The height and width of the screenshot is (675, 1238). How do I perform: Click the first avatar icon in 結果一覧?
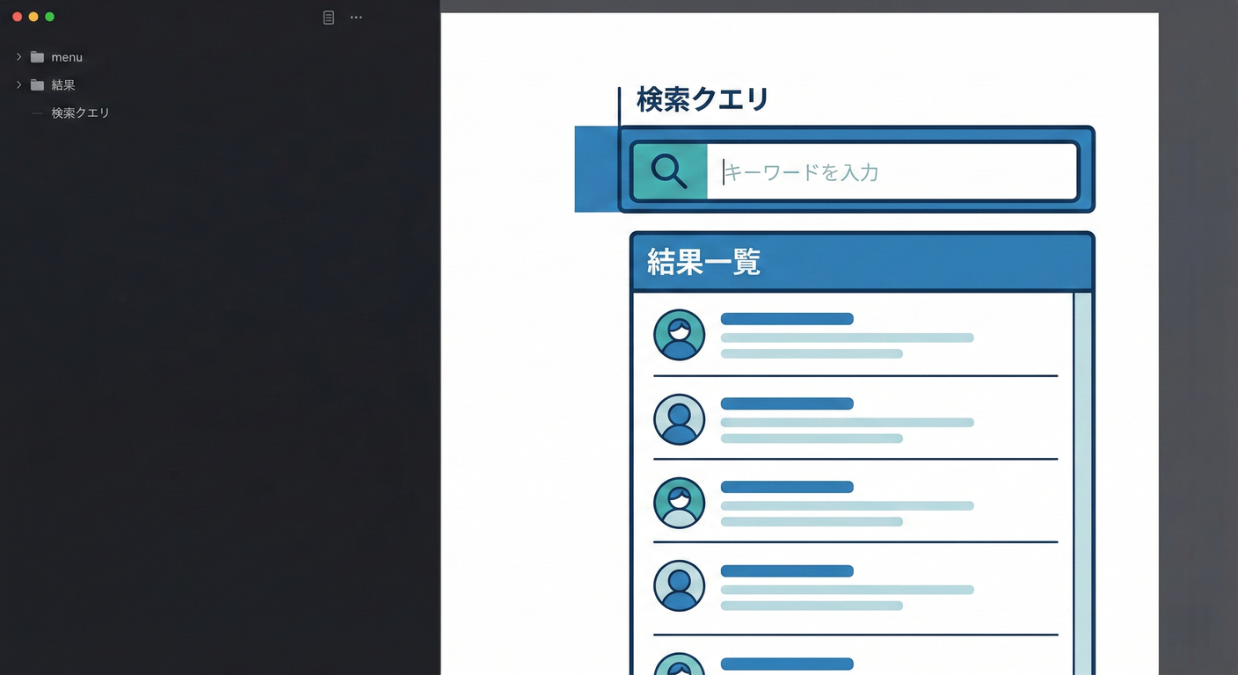tap(679, 335)
